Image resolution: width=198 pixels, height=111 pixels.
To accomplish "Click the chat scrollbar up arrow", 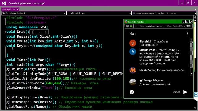I will pos(192,40).
